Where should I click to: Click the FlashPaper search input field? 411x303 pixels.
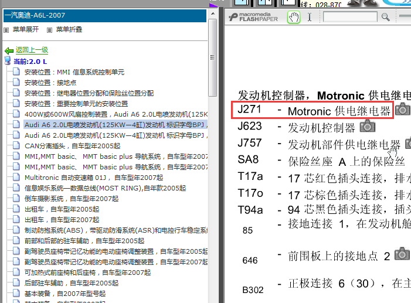pyautogui.click(x=350, y=17)
